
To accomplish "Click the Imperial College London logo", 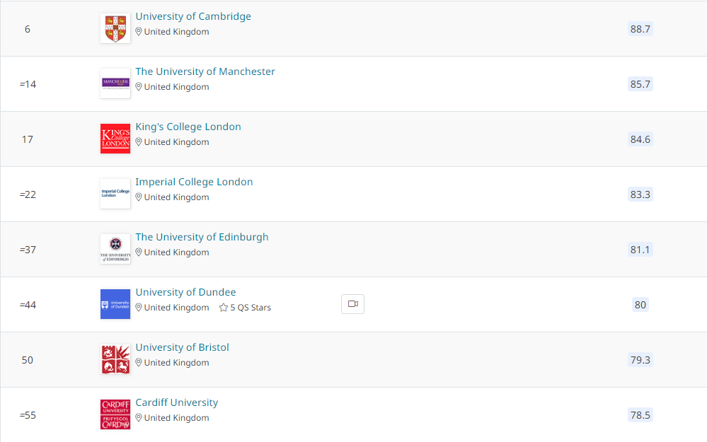I will click(115, 194).
